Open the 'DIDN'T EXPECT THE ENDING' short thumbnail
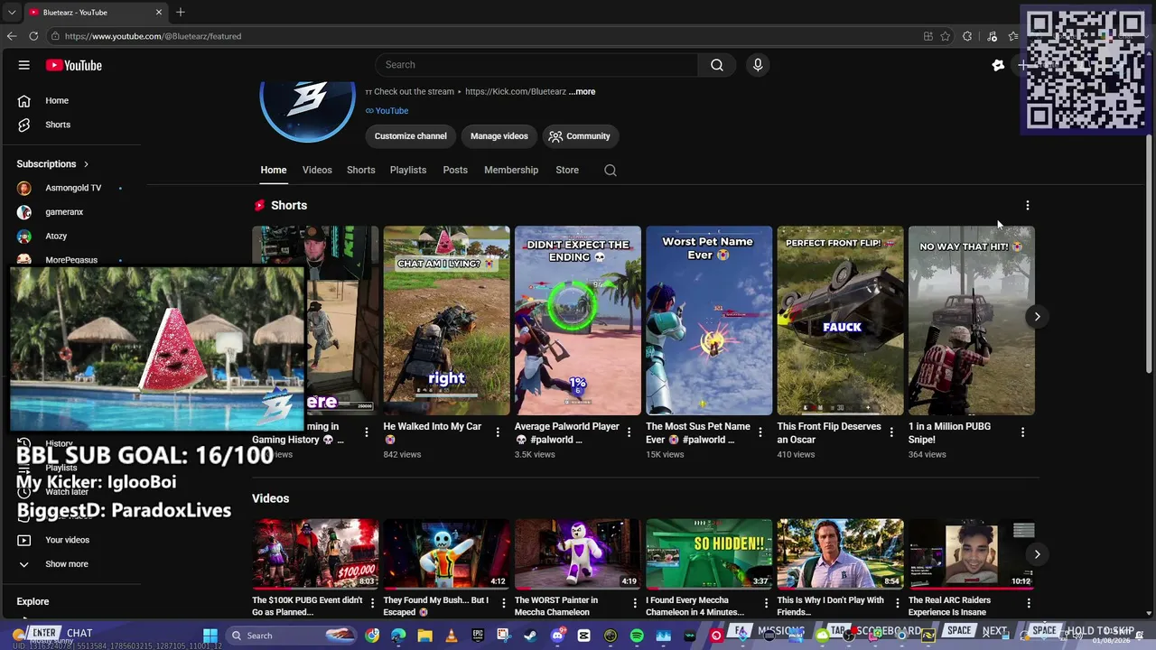The height and width of the screenshot is (650, 1156). click(578, 320)
